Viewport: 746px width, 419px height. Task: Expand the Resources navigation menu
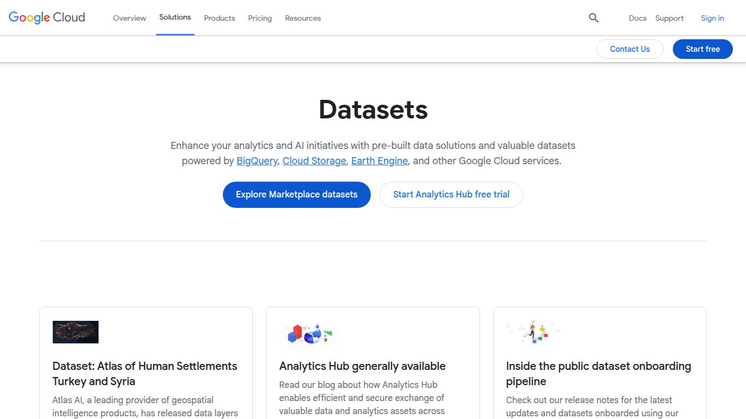[303, 18]
